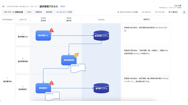
Task: Open the ファイル panel
Action: (160, 12)
